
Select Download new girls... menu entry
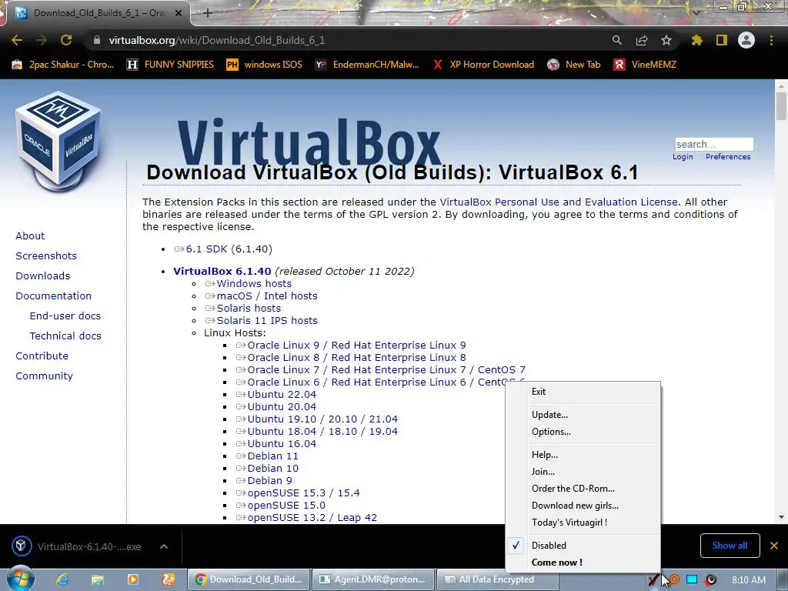(583, 506)
